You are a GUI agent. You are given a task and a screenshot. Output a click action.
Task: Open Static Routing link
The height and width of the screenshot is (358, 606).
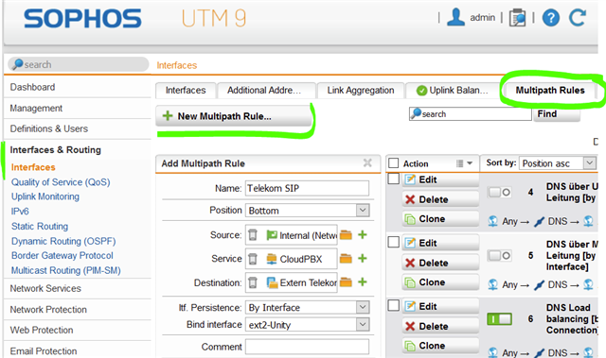coord(40,226)
